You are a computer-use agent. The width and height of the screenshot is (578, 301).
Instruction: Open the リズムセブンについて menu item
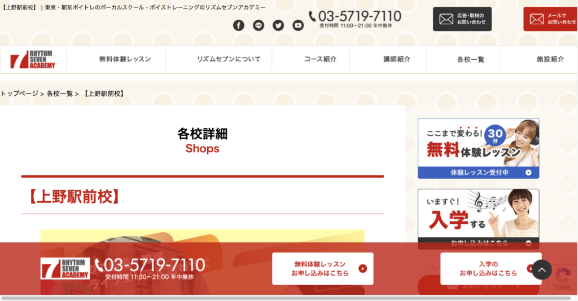coord(229,59)
